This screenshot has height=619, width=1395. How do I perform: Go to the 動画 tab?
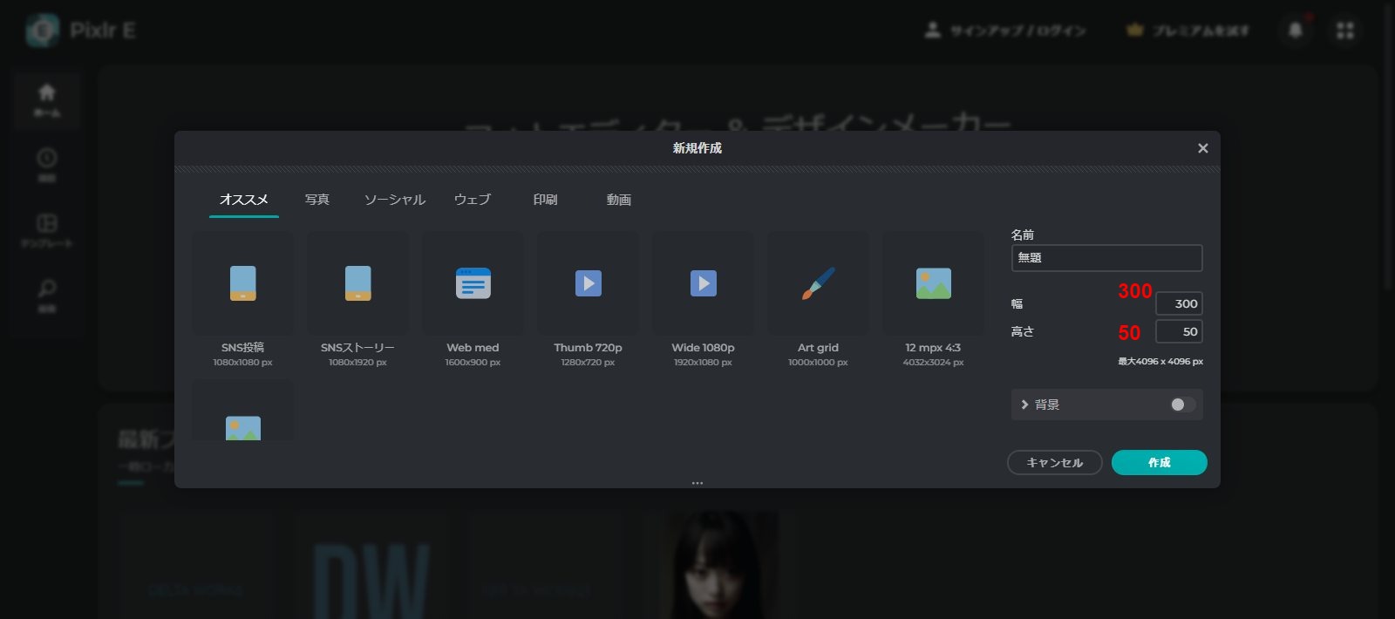(x=618, y=200)
